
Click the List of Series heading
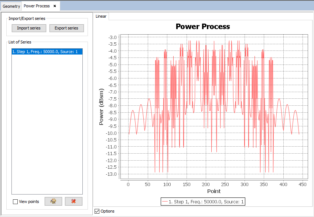pos(20,42)
